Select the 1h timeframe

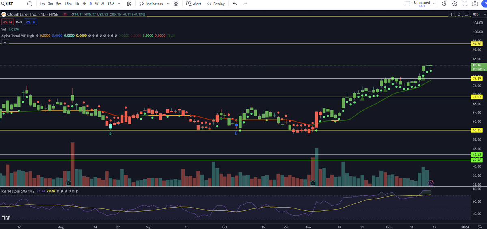[77, 4]
